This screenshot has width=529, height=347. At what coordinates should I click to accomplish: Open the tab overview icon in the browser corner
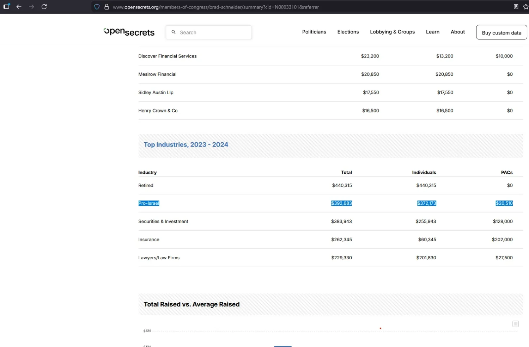6,6
